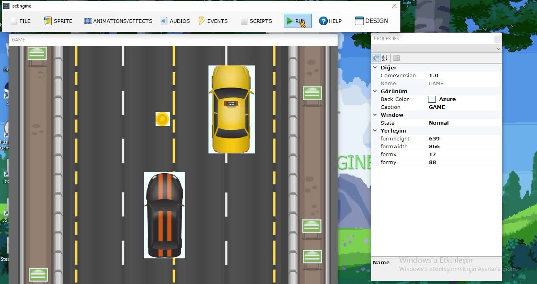Open the SCRIPTS editor
537x284 pixels.
pyautogui.click(x=256, y=21)
